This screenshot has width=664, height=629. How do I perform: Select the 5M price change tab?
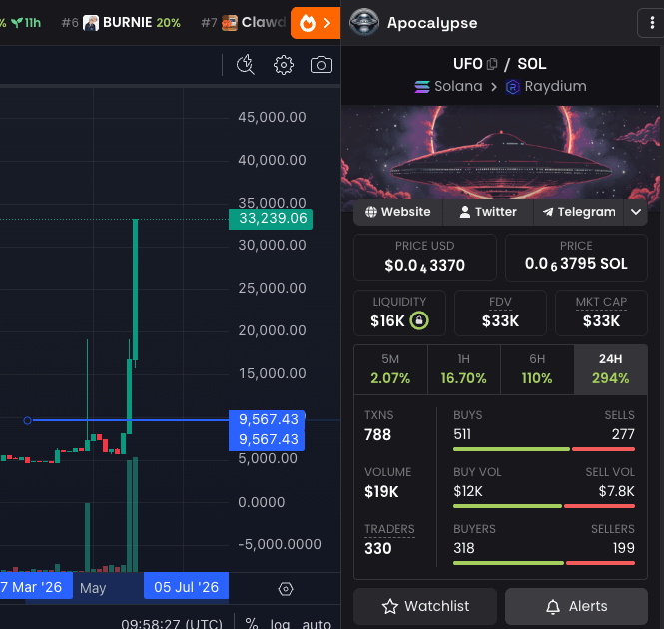pyautogui.click(x=390, y=369)
